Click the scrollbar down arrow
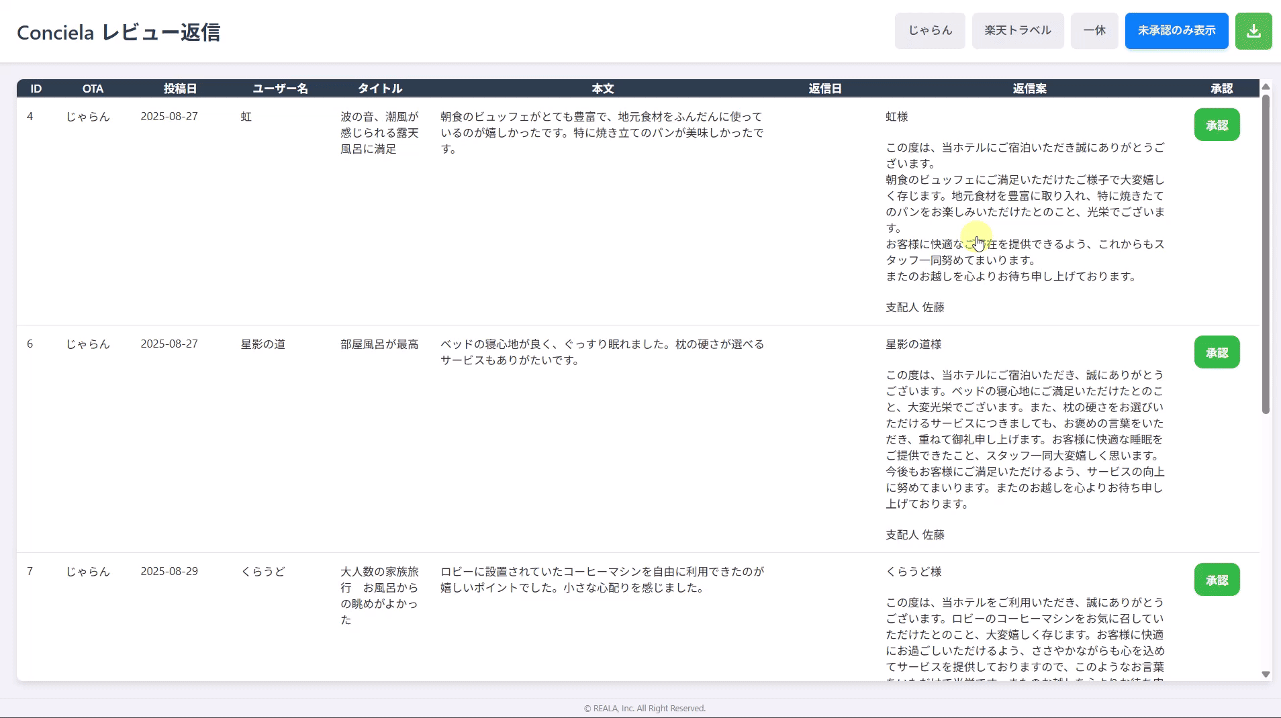 point(1266,674)
